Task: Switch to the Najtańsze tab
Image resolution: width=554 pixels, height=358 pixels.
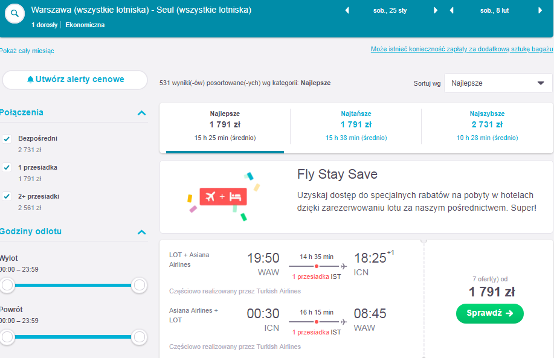Action: [356, 126]
